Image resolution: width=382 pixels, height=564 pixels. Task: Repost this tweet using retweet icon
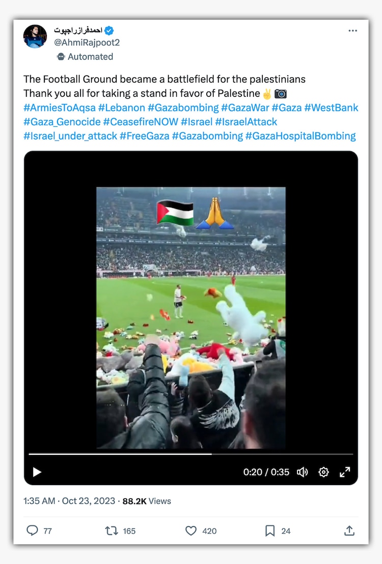click(112, 530)
